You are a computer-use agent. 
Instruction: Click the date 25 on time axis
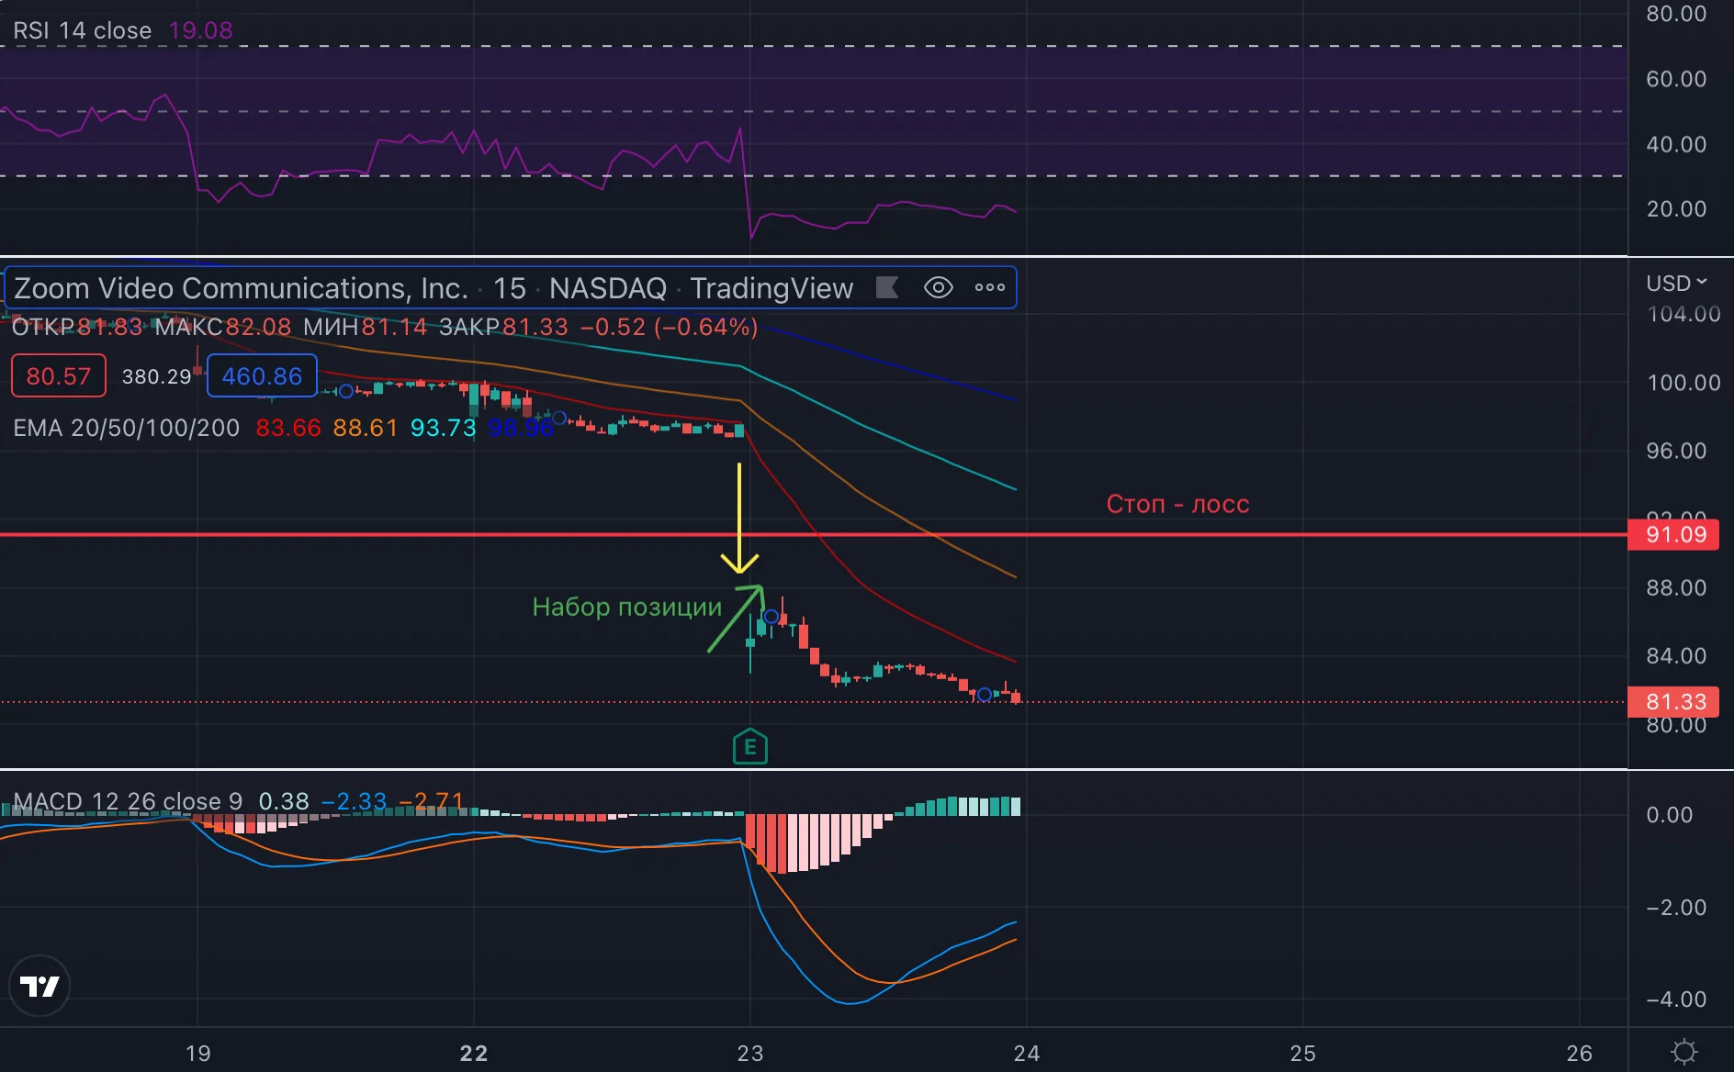1303,1053
